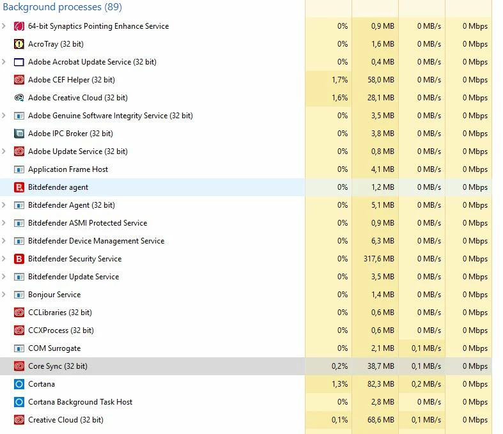Select the Adobe CEF Helper (32 bit) name
This screenshot has height=434, width=503.
(x=72, y=79)
